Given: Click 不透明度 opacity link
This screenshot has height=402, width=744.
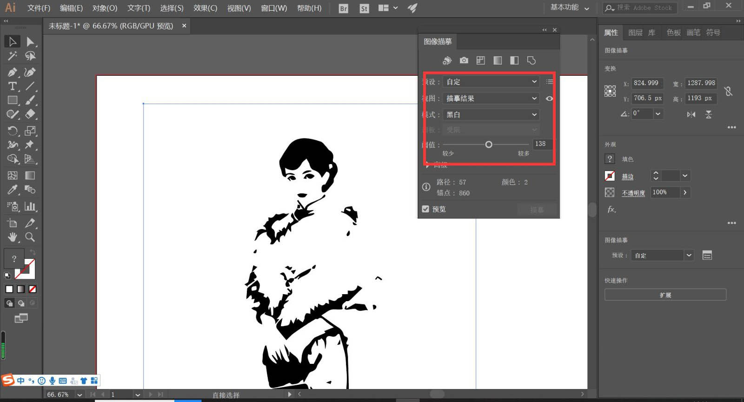Looking at the screenshot, I should pyautogui.click(x=633, y=193).
